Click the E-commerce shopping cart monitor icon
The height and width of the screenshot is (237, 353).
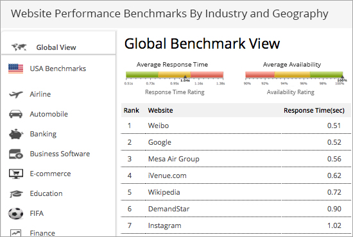click(16, 174)
